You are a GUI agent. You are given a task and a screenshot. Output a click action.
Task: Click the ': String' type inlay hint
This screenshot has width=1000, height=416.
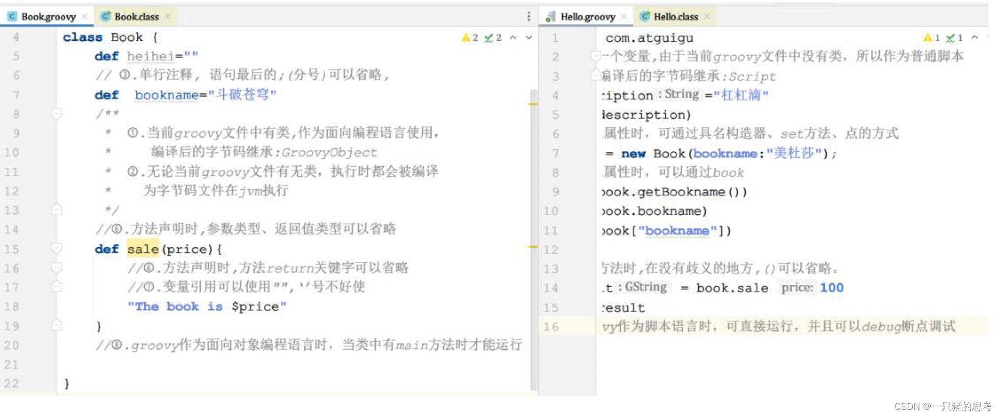[x=678, y=94]
